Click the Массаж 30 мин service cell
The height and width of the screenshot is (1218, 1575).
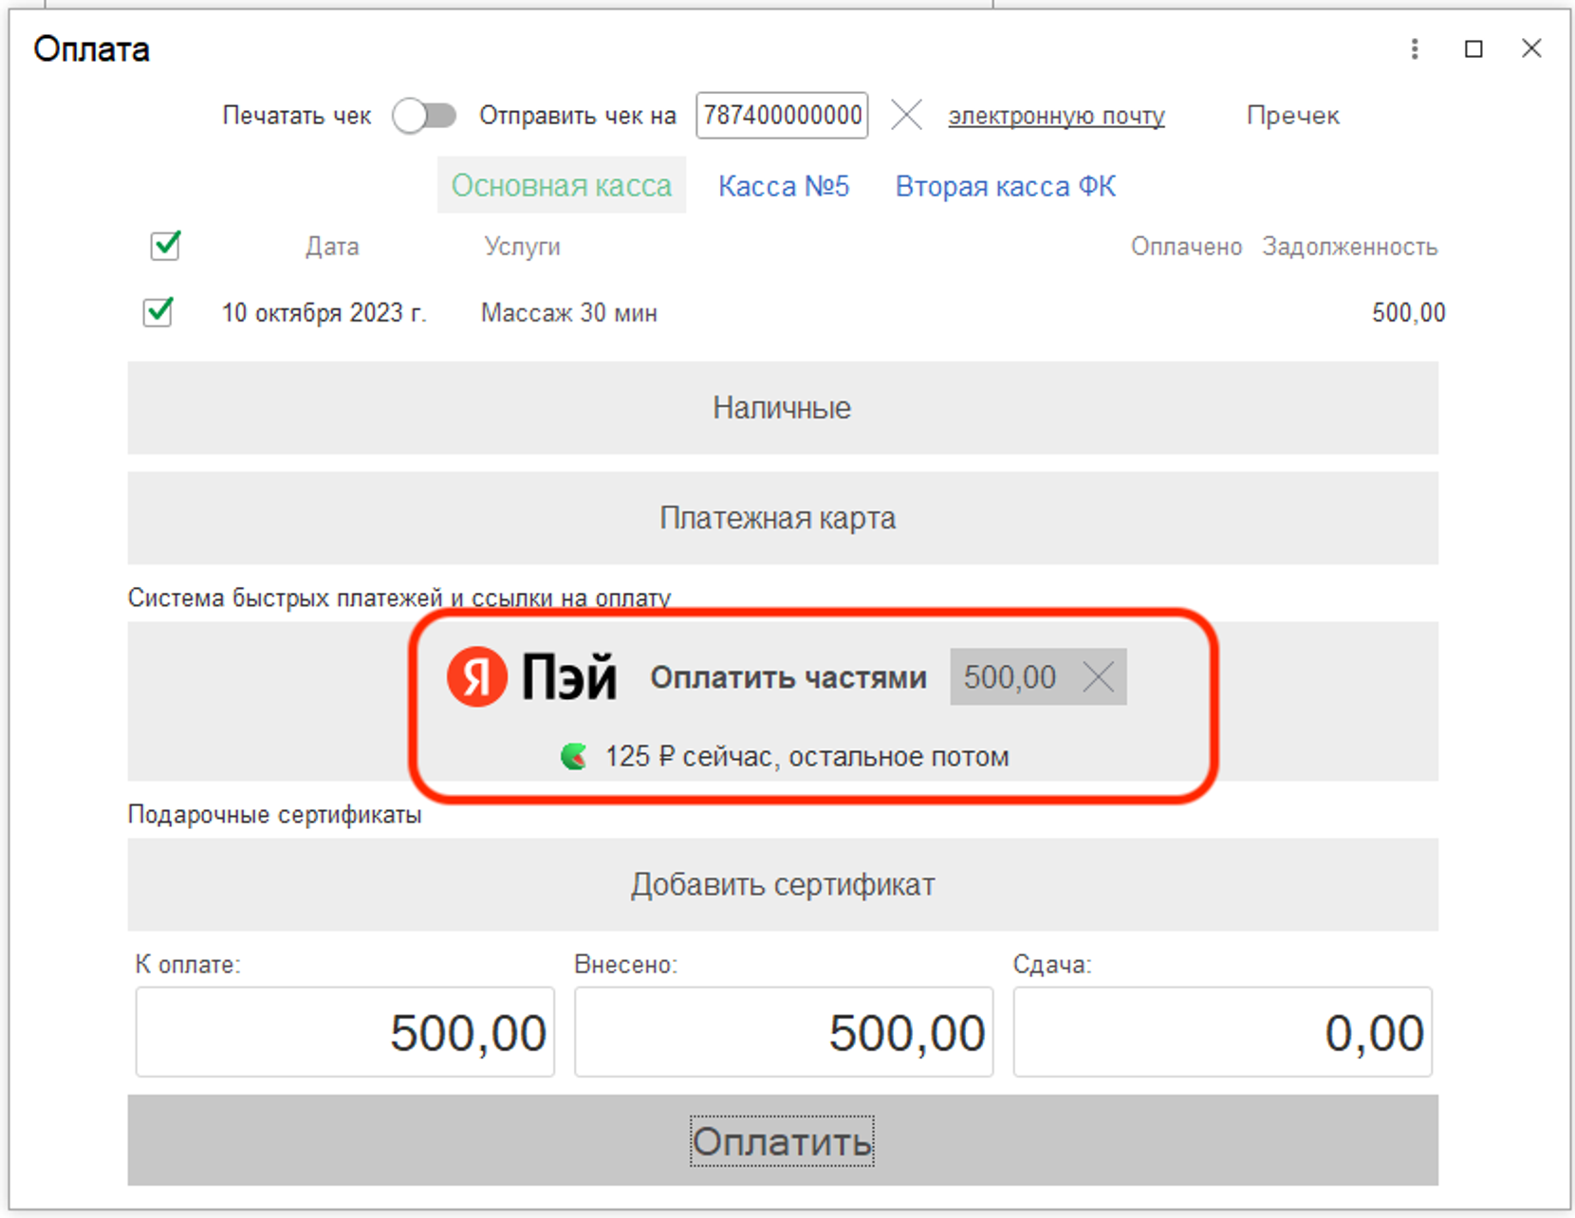coord(568,313)
